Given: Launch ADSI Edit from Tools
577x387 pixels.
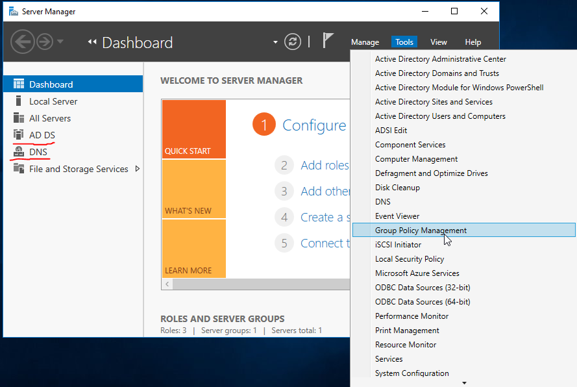Looking at the screenshot, I should 463,131.
